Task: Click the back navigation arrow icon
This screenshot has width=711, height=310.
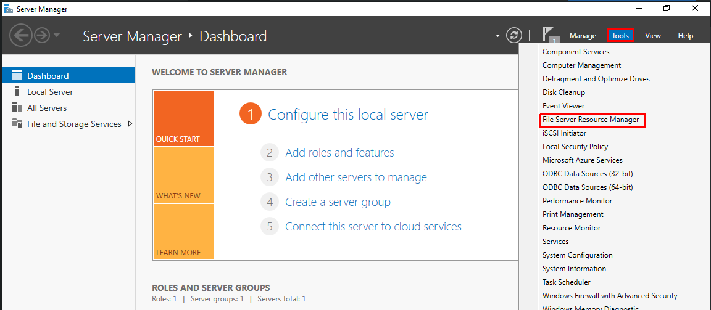Action: [21, 36]
